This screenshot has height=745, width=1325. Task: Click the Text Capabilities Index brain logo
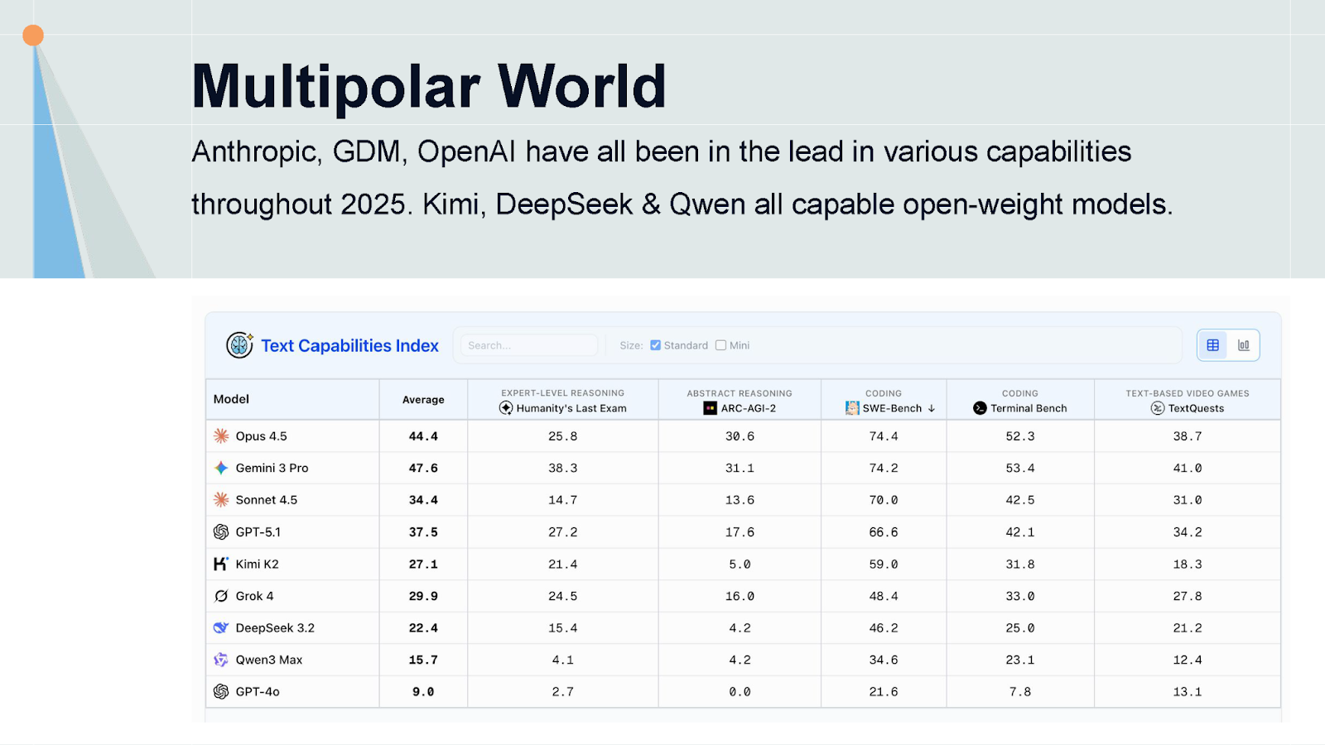[x=239, y=345]
